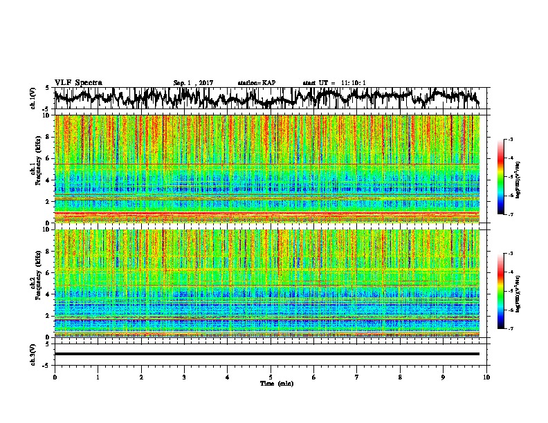Click time axis tick label "8"
Screen dimensions: 548x423
(x=400, y=377)
